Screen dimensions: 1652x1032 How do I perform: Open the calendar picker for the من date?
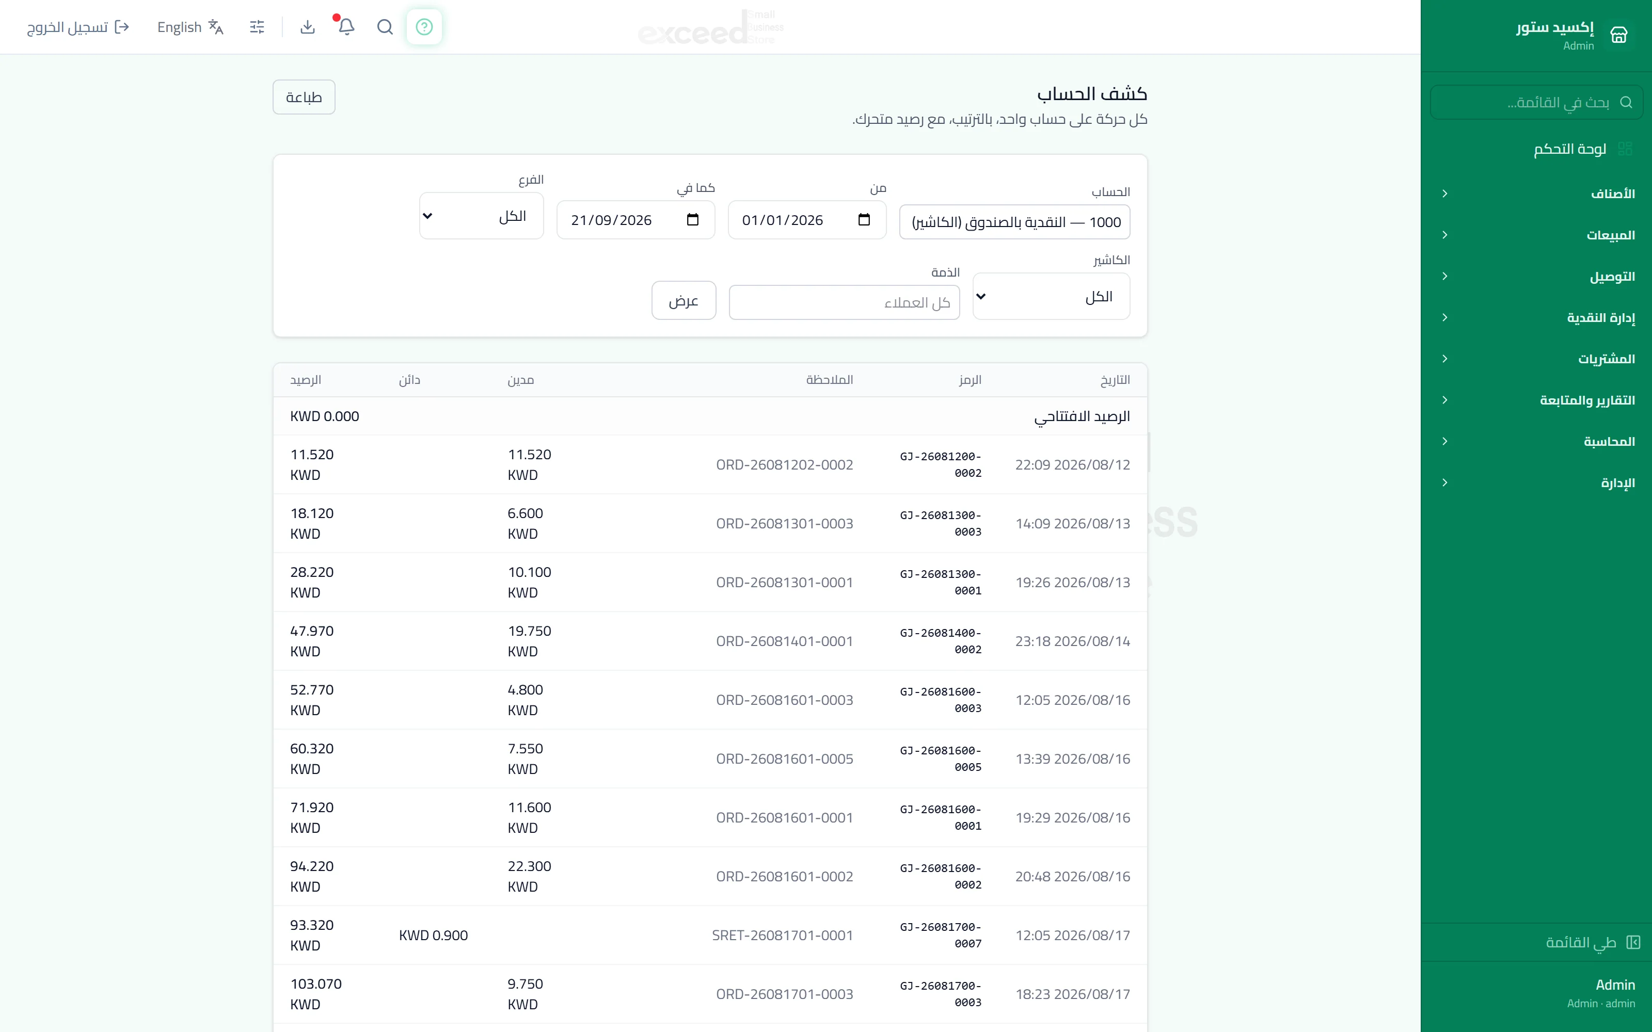tap(864, 220)
